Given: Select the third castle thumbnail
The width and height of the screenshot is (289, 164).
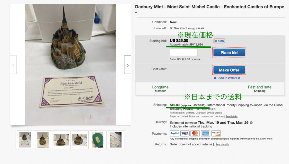Looking at the screenshot, I should [61, 140].
